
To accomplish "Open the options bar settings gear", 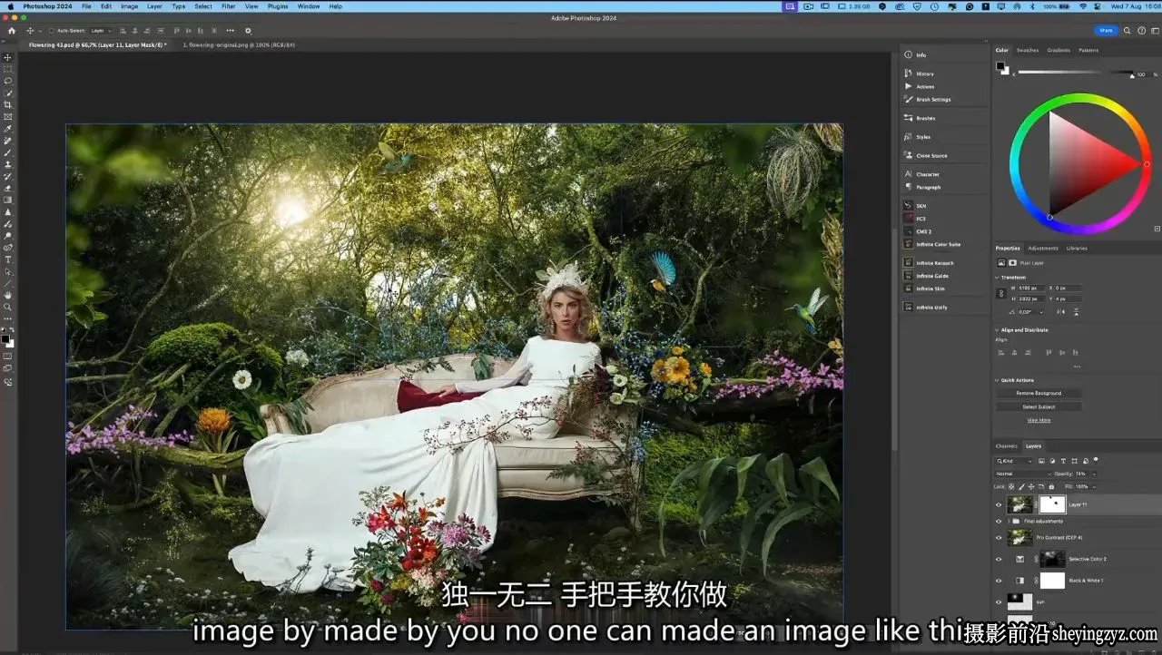I will pyautogui.click(x=248, y=30).
